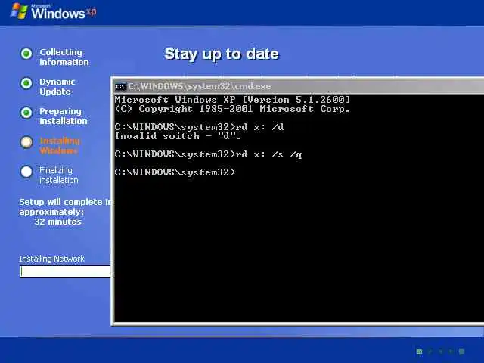The image size is (484, 363).
Task: Click the Preparing installation step indicator
Action: coord(26,113)
